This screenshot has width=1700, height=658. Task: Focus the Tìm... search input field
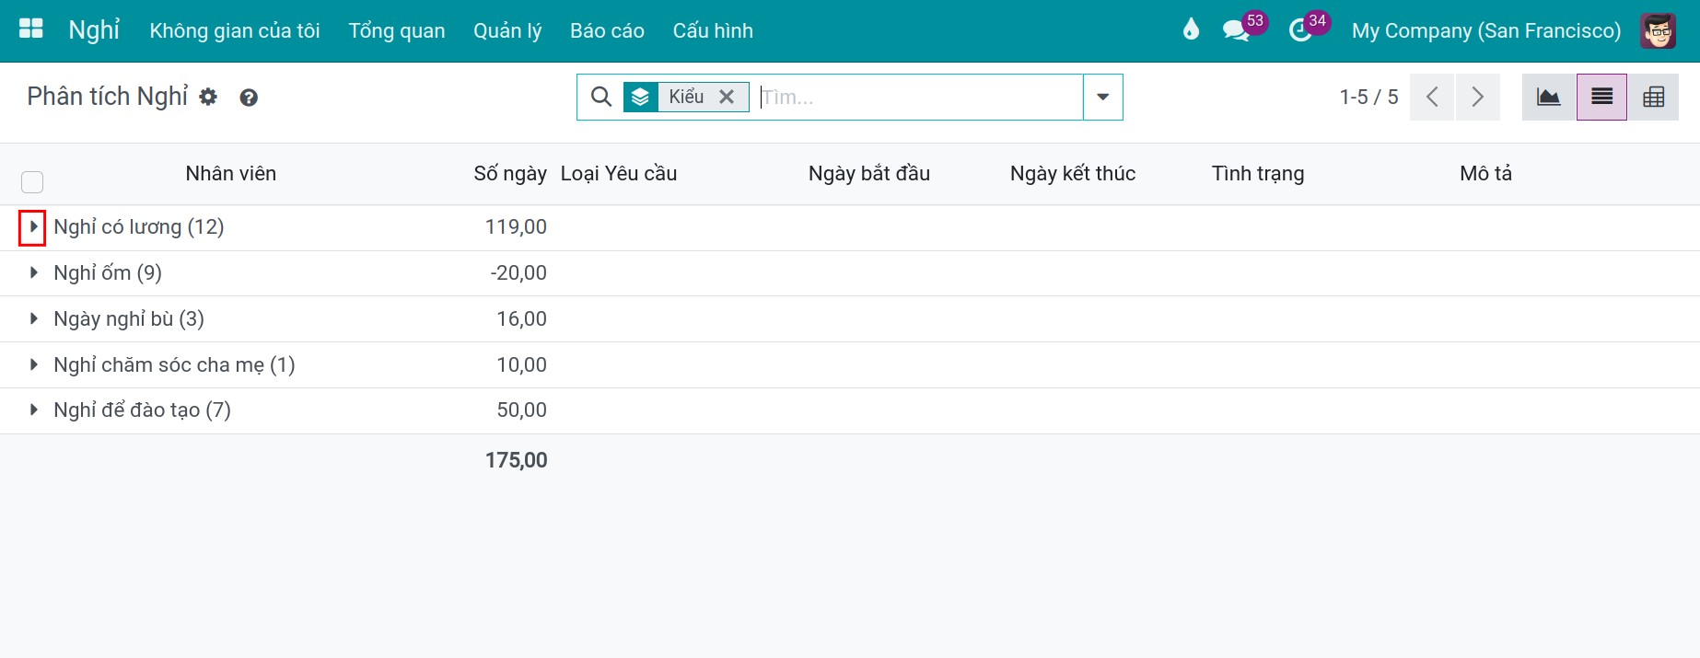(919, 97)
